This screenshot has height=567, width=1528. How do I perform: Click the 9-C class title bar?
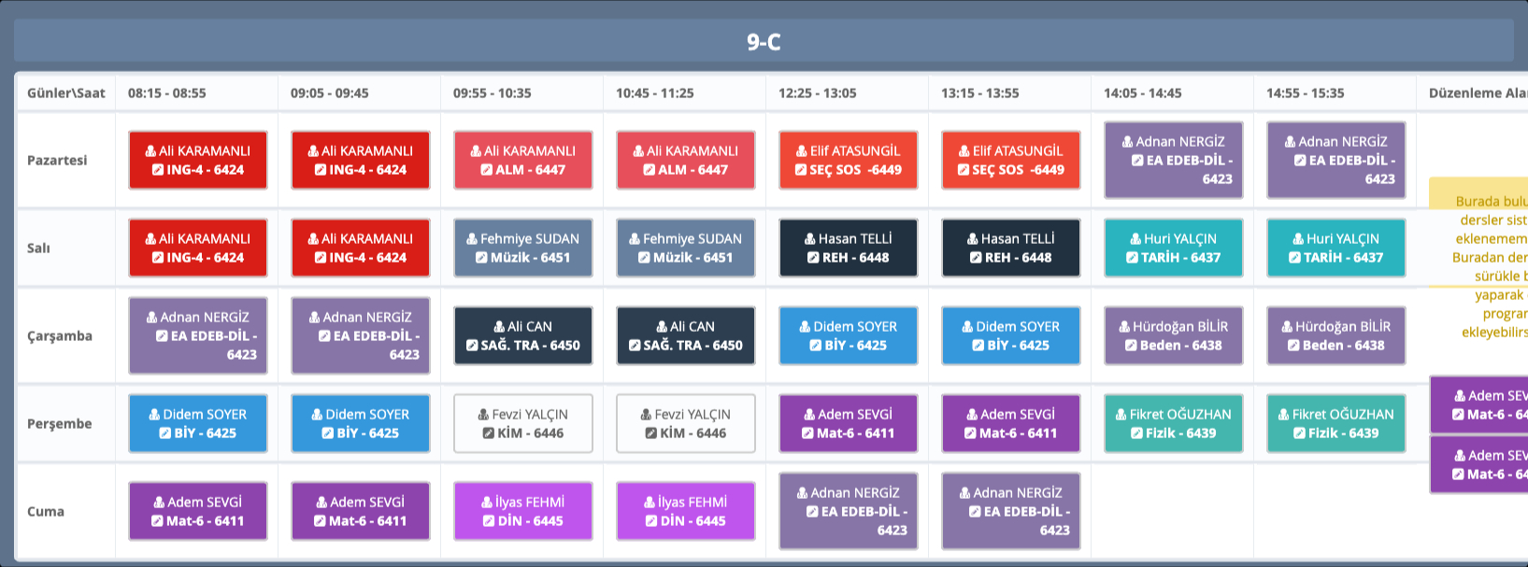pos(763,42)
